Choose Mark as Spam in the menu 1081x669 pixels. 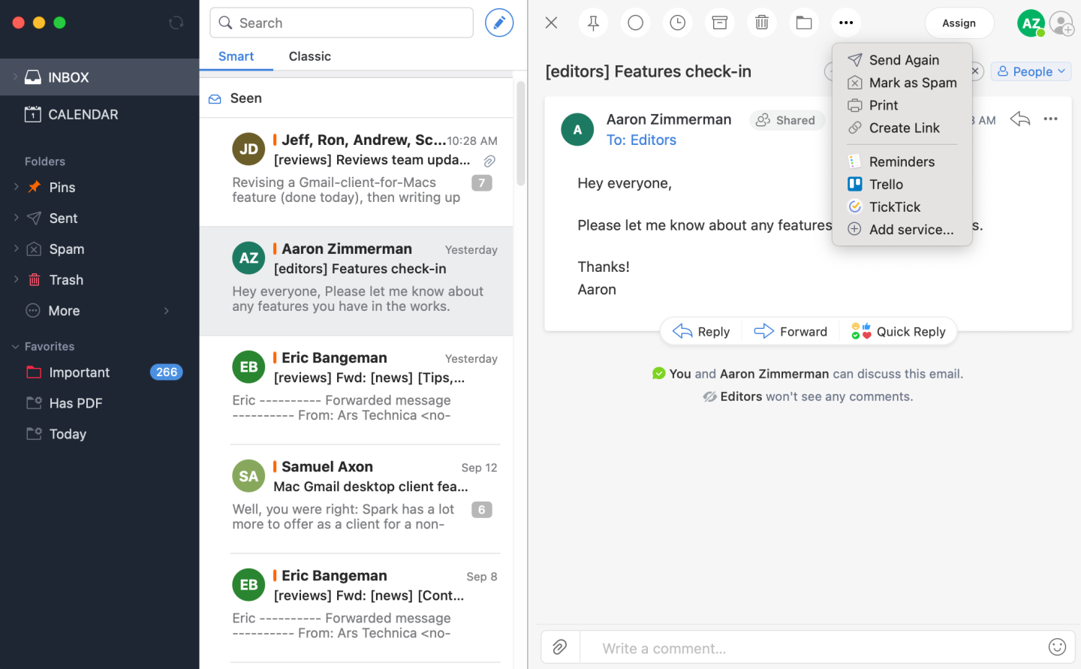click(912, 83)
